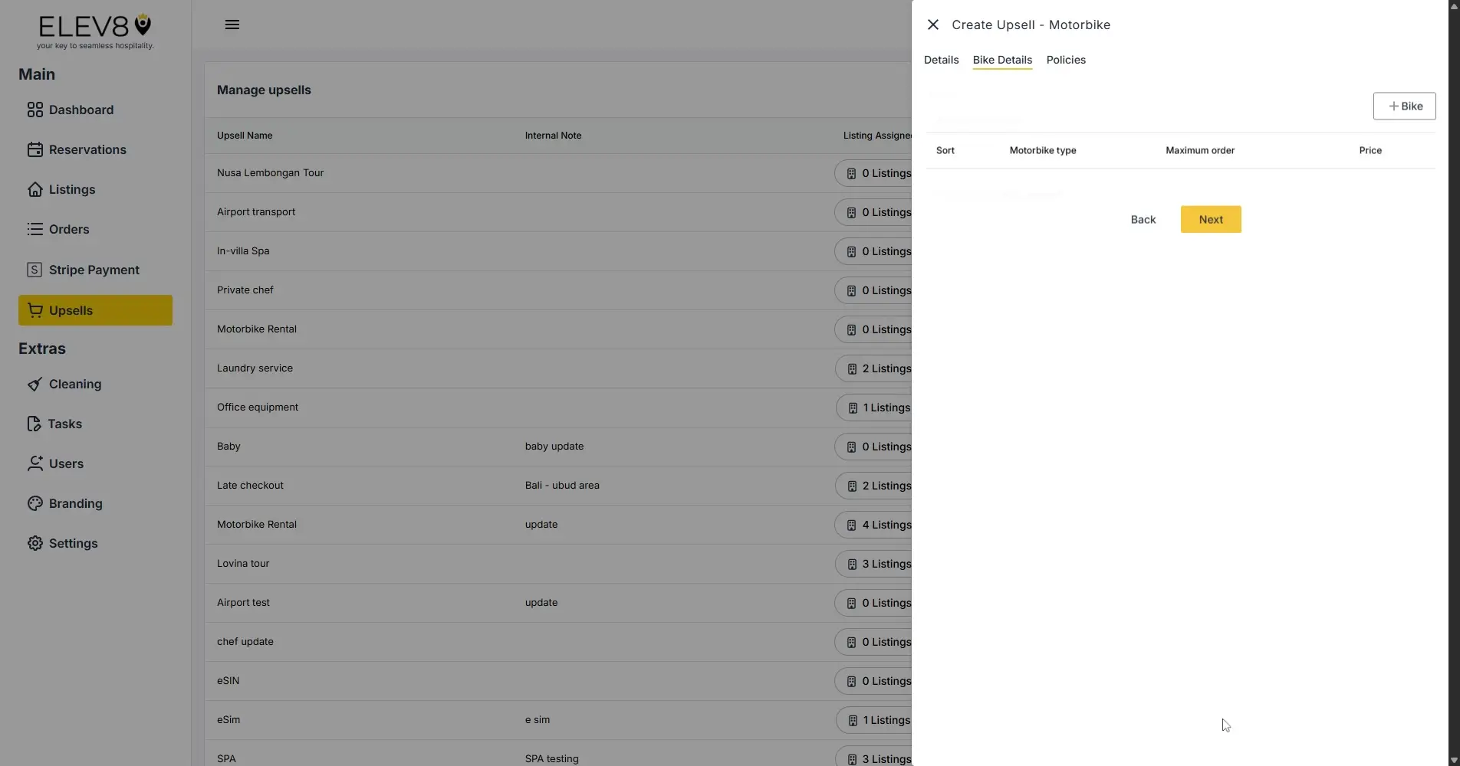Click the Back button
The width and height of the screenshot is (1460, 766).
click(x=1142, y=219)
